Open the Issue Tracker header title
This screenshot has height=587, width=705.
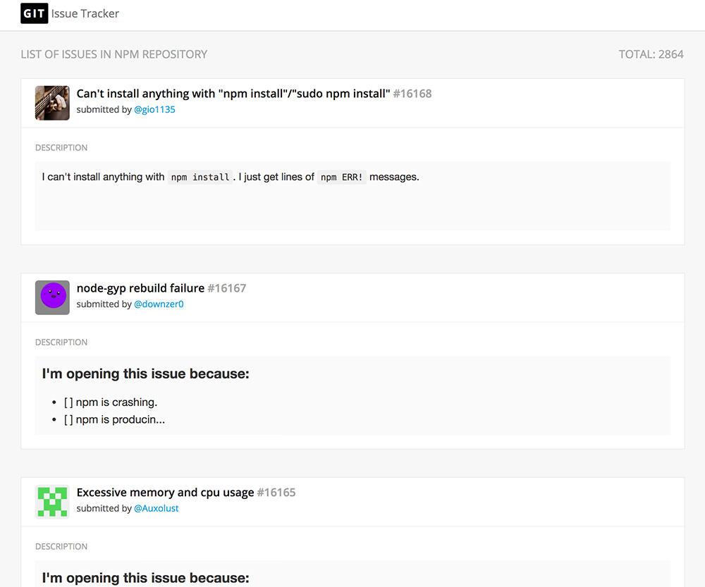coord(85,14)
